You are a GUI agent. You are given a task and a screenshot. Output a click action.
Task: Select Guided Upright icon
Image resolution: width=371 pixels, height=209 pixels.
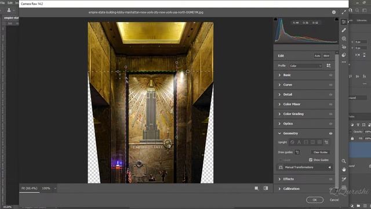[326, 142]
